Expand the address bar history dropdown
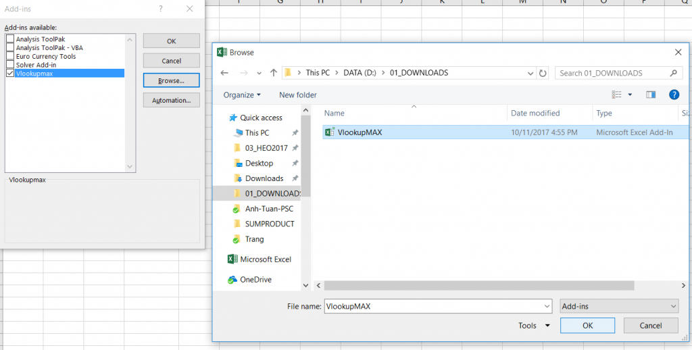 (530, 73)
